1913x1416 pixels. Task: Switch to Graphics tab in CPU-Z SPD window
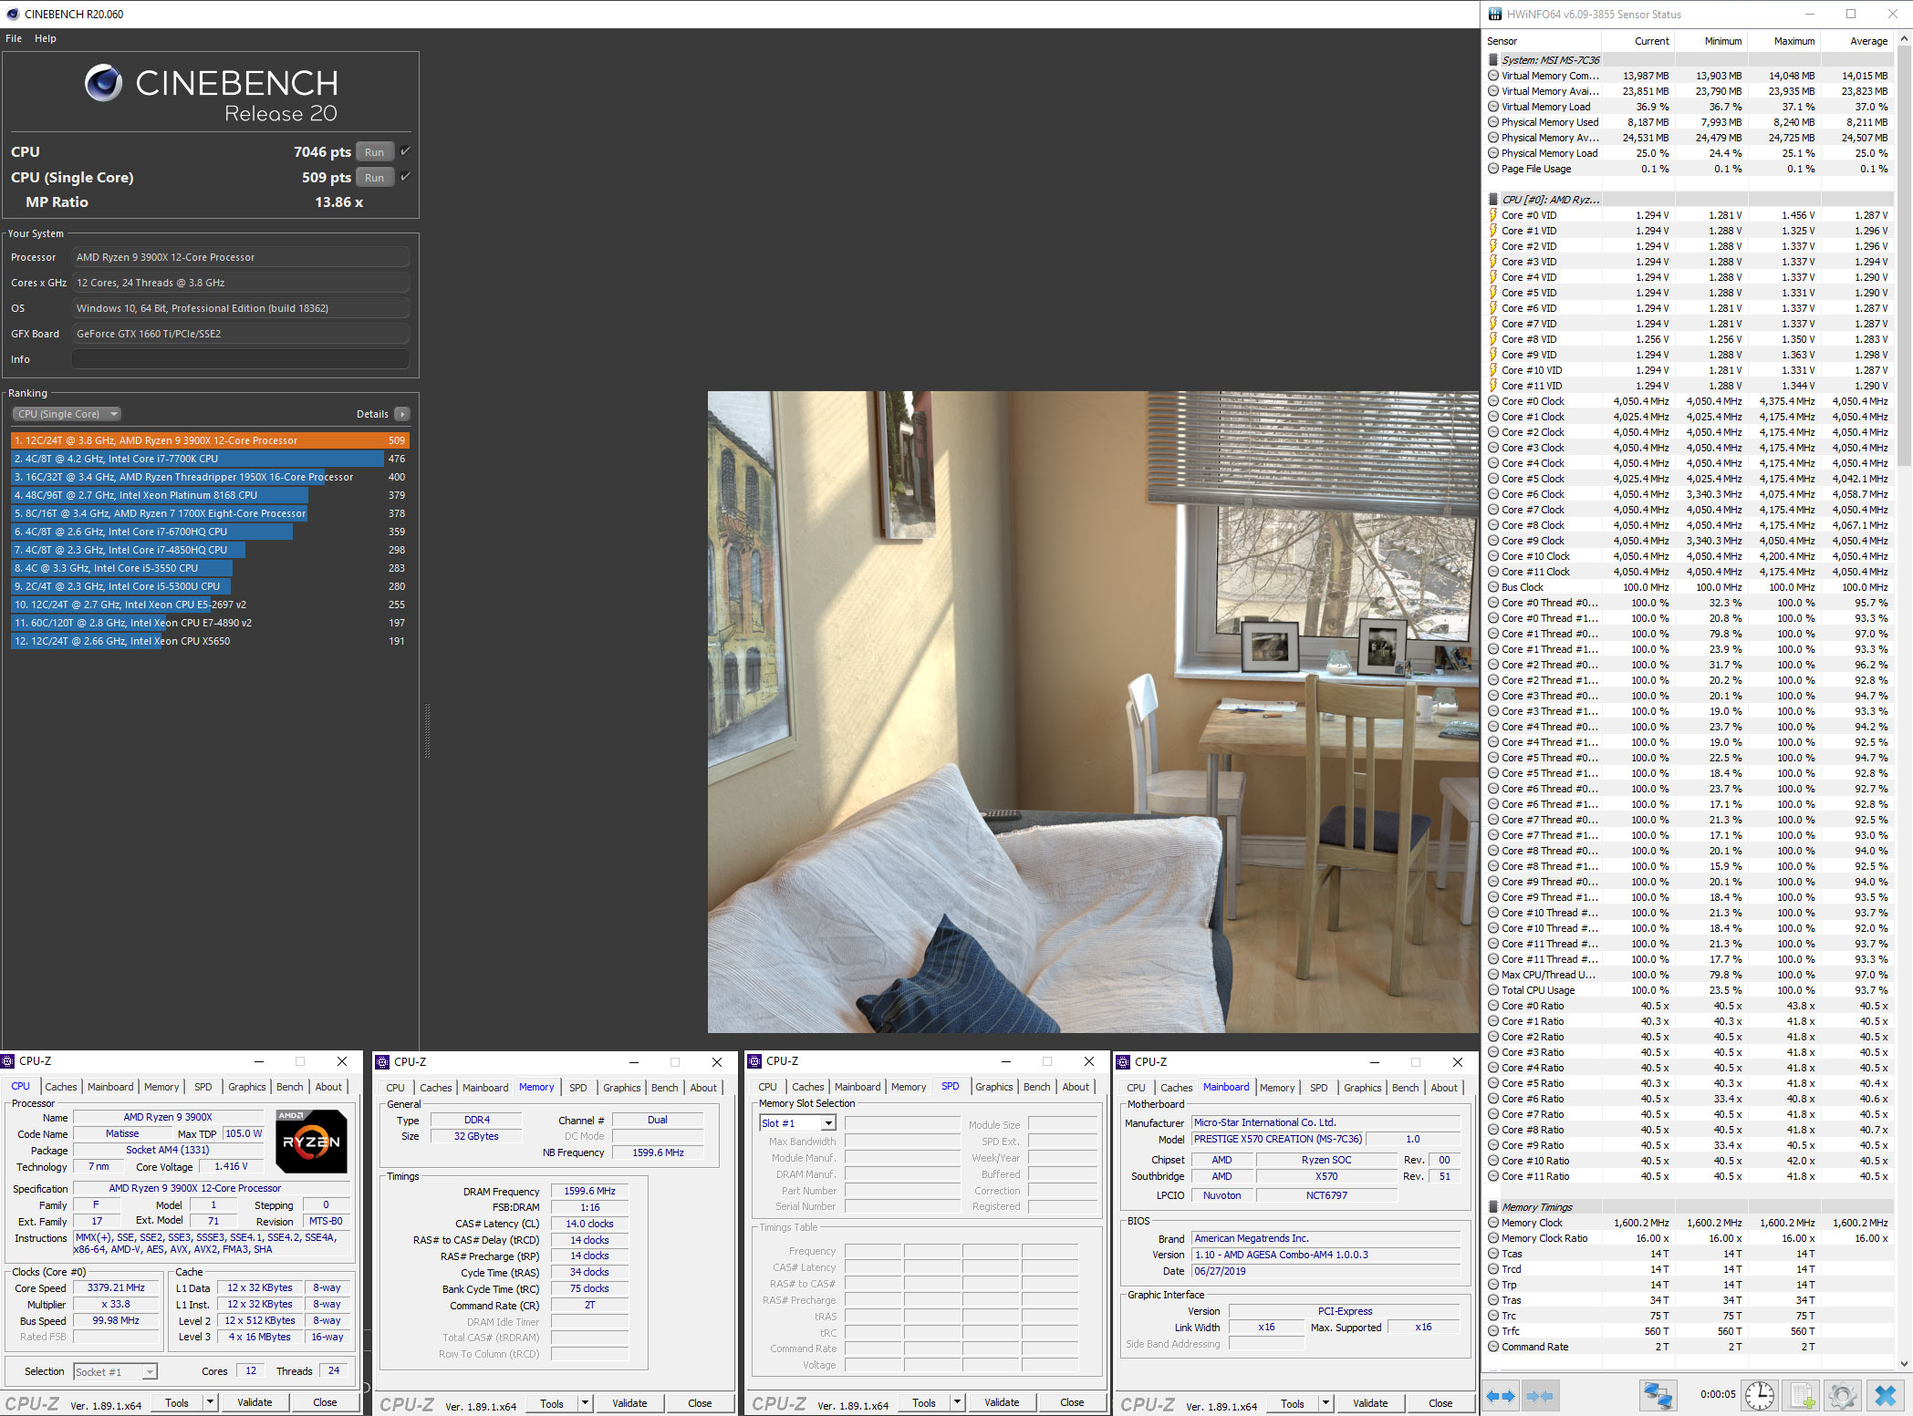[x=993, y=1087]
